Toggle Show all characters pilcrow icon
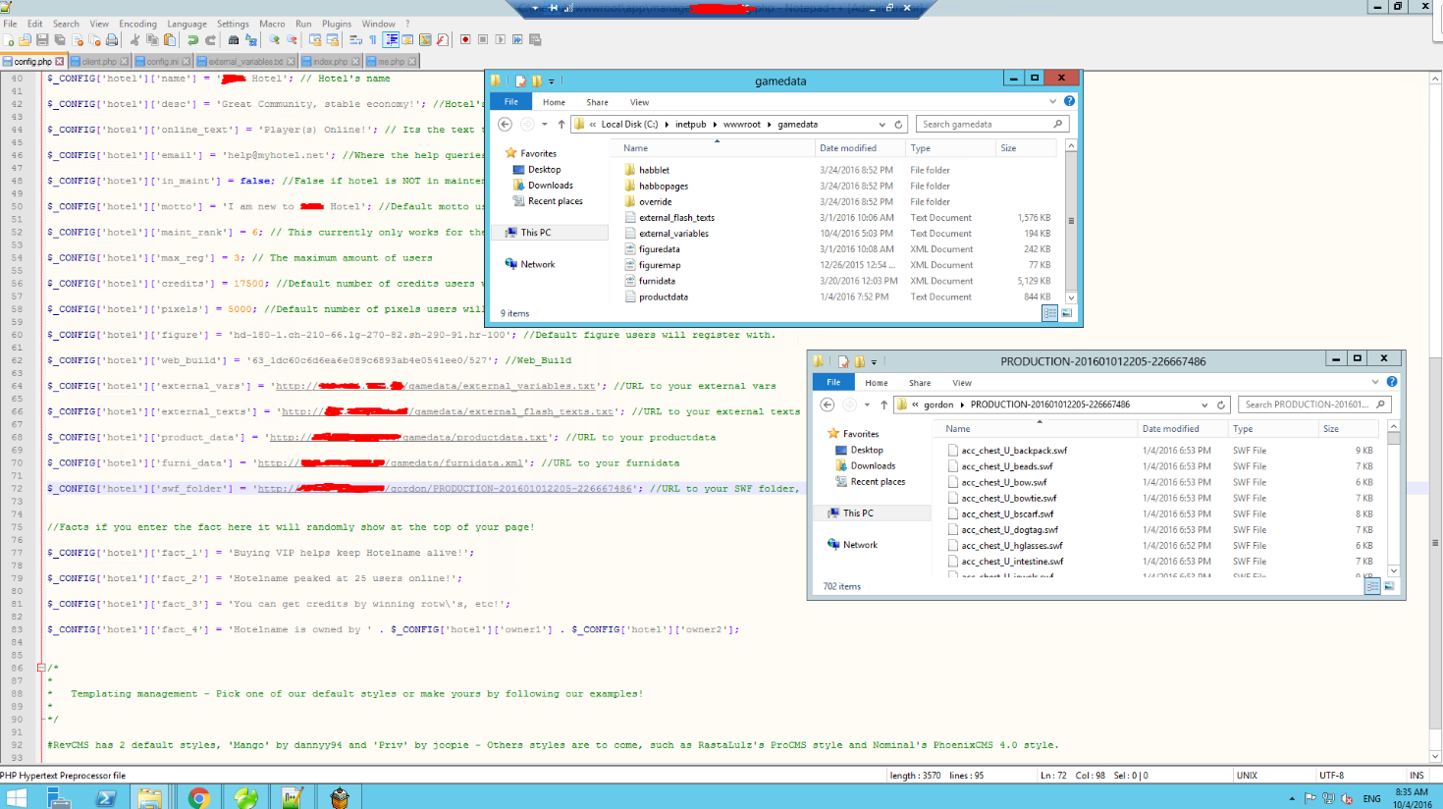 click(x=373, y=40)
